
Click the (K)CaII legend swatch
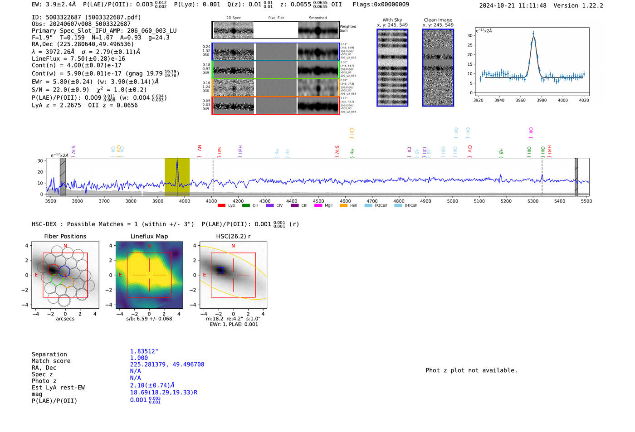pyautogui.click(x=368, y=205)
